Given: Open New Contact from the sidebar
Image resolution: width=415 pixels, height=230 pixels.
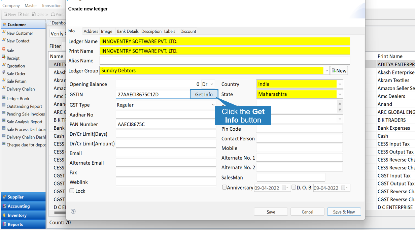Looking at the screenshot, I should 18,41.
